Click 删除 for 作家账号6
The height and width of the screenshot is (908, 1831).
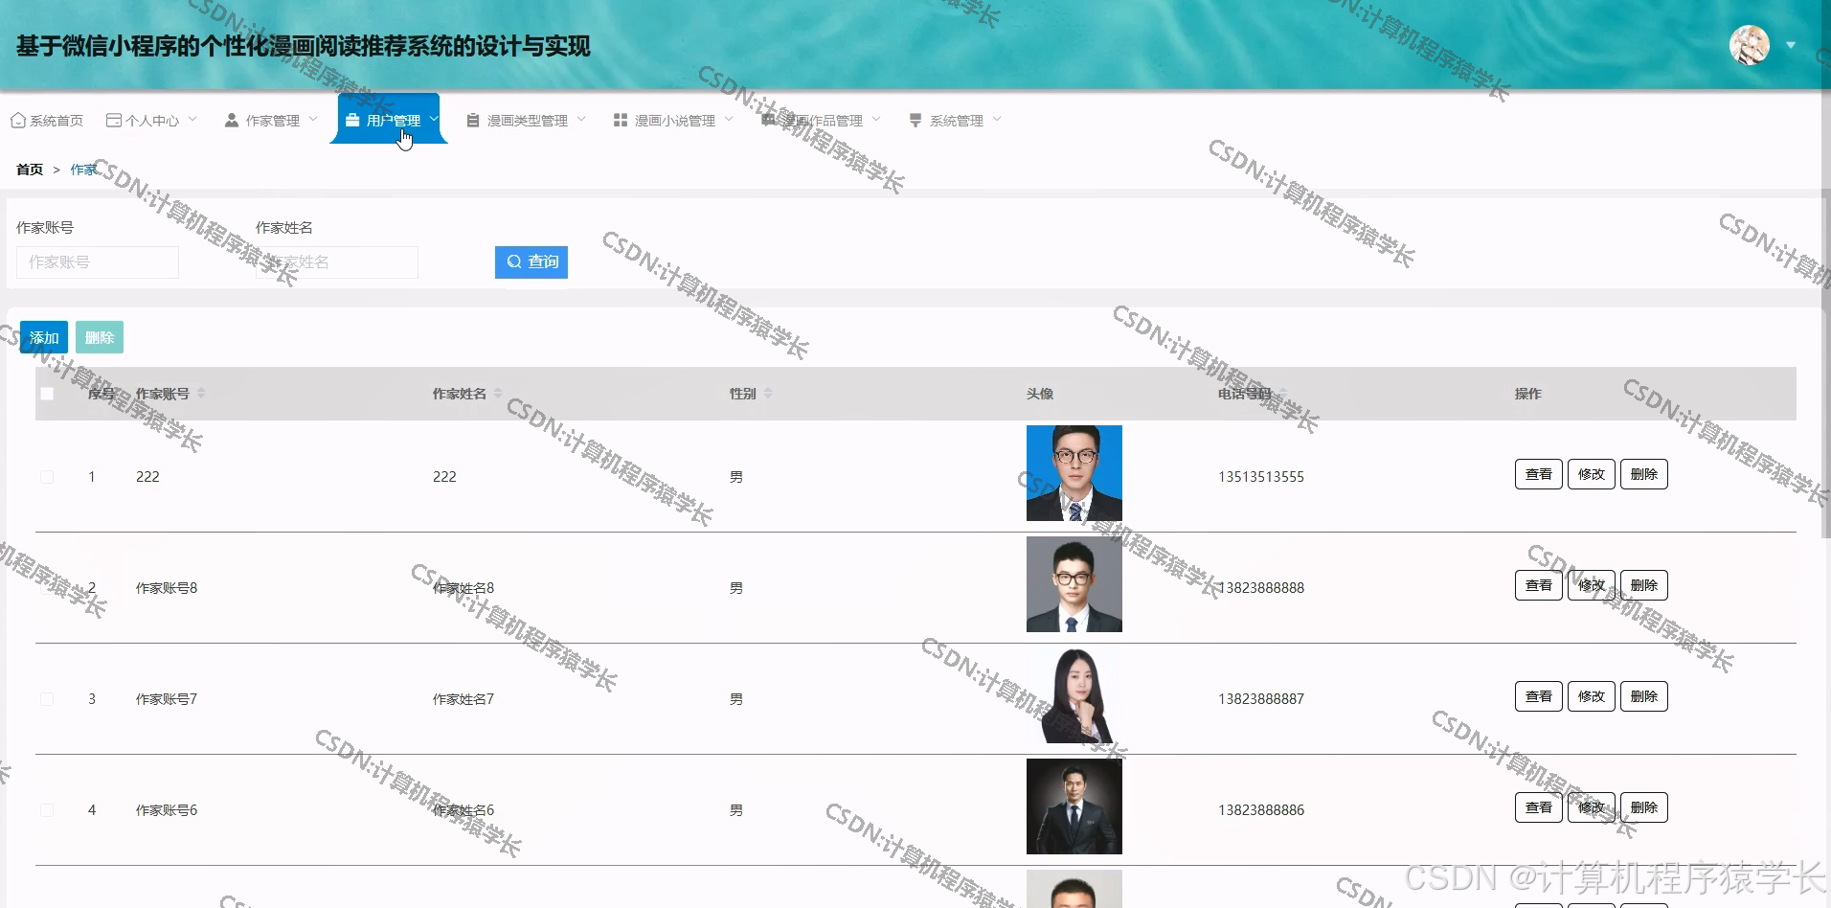click(1644, 807)
